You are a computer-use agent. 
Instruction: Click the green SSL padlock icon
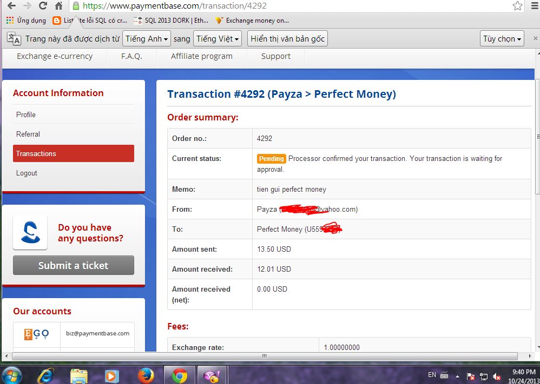[x=76, y=6]
